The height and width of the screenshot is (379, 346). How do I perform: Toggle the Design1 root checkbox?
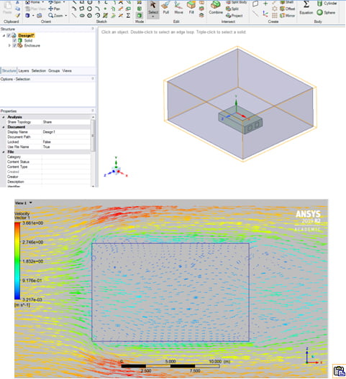point(9,36)
